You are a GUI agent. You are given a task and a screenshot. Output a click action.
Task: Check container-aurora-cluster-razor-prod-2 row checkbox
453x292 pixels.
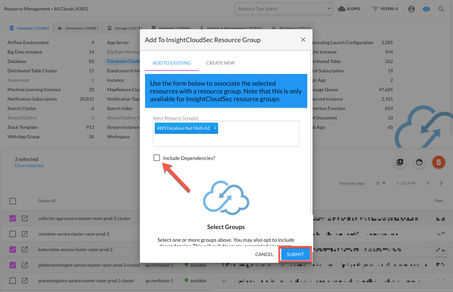[13, 234]
